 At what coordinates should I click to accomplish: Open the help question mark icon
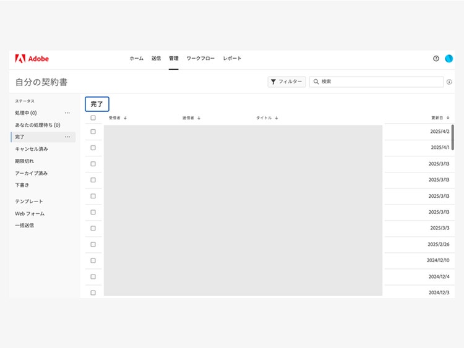pos(436,59)
